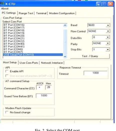This screenshot has height=131, width=116.
Task: Open the Network Interface tab
Action: (x=52, y=63)
